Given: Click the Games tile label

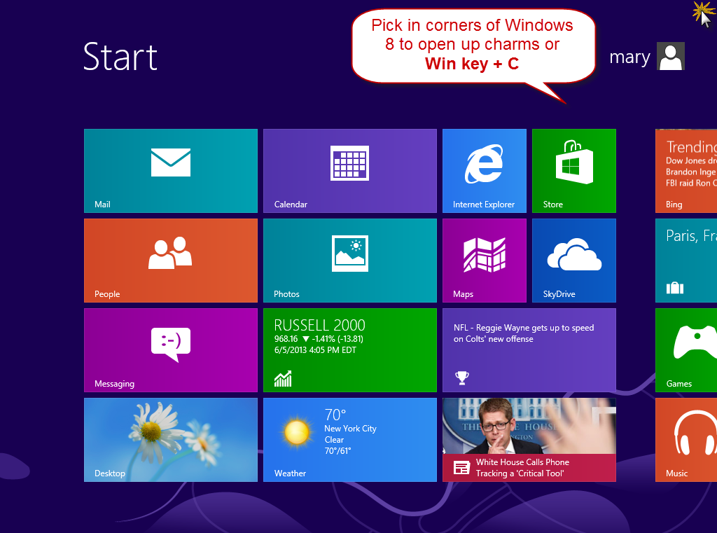Looking at the screenshot, I should pos(678,384).
